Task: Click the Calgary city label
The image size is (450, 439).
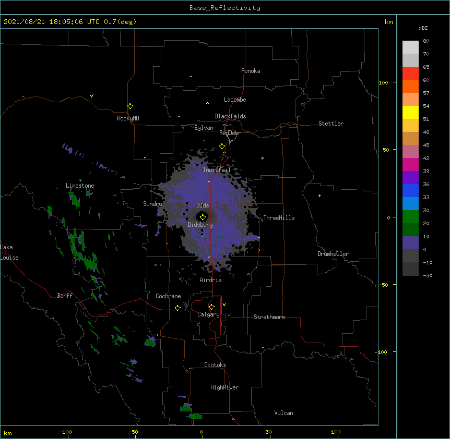Action: pos(208,314)
